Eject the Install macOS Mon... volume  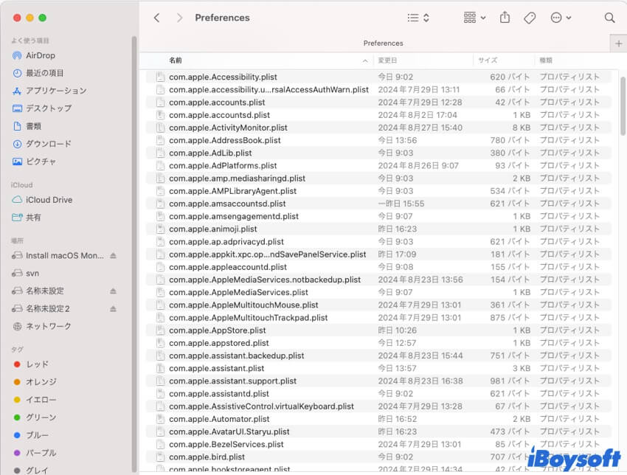point(113,255)
